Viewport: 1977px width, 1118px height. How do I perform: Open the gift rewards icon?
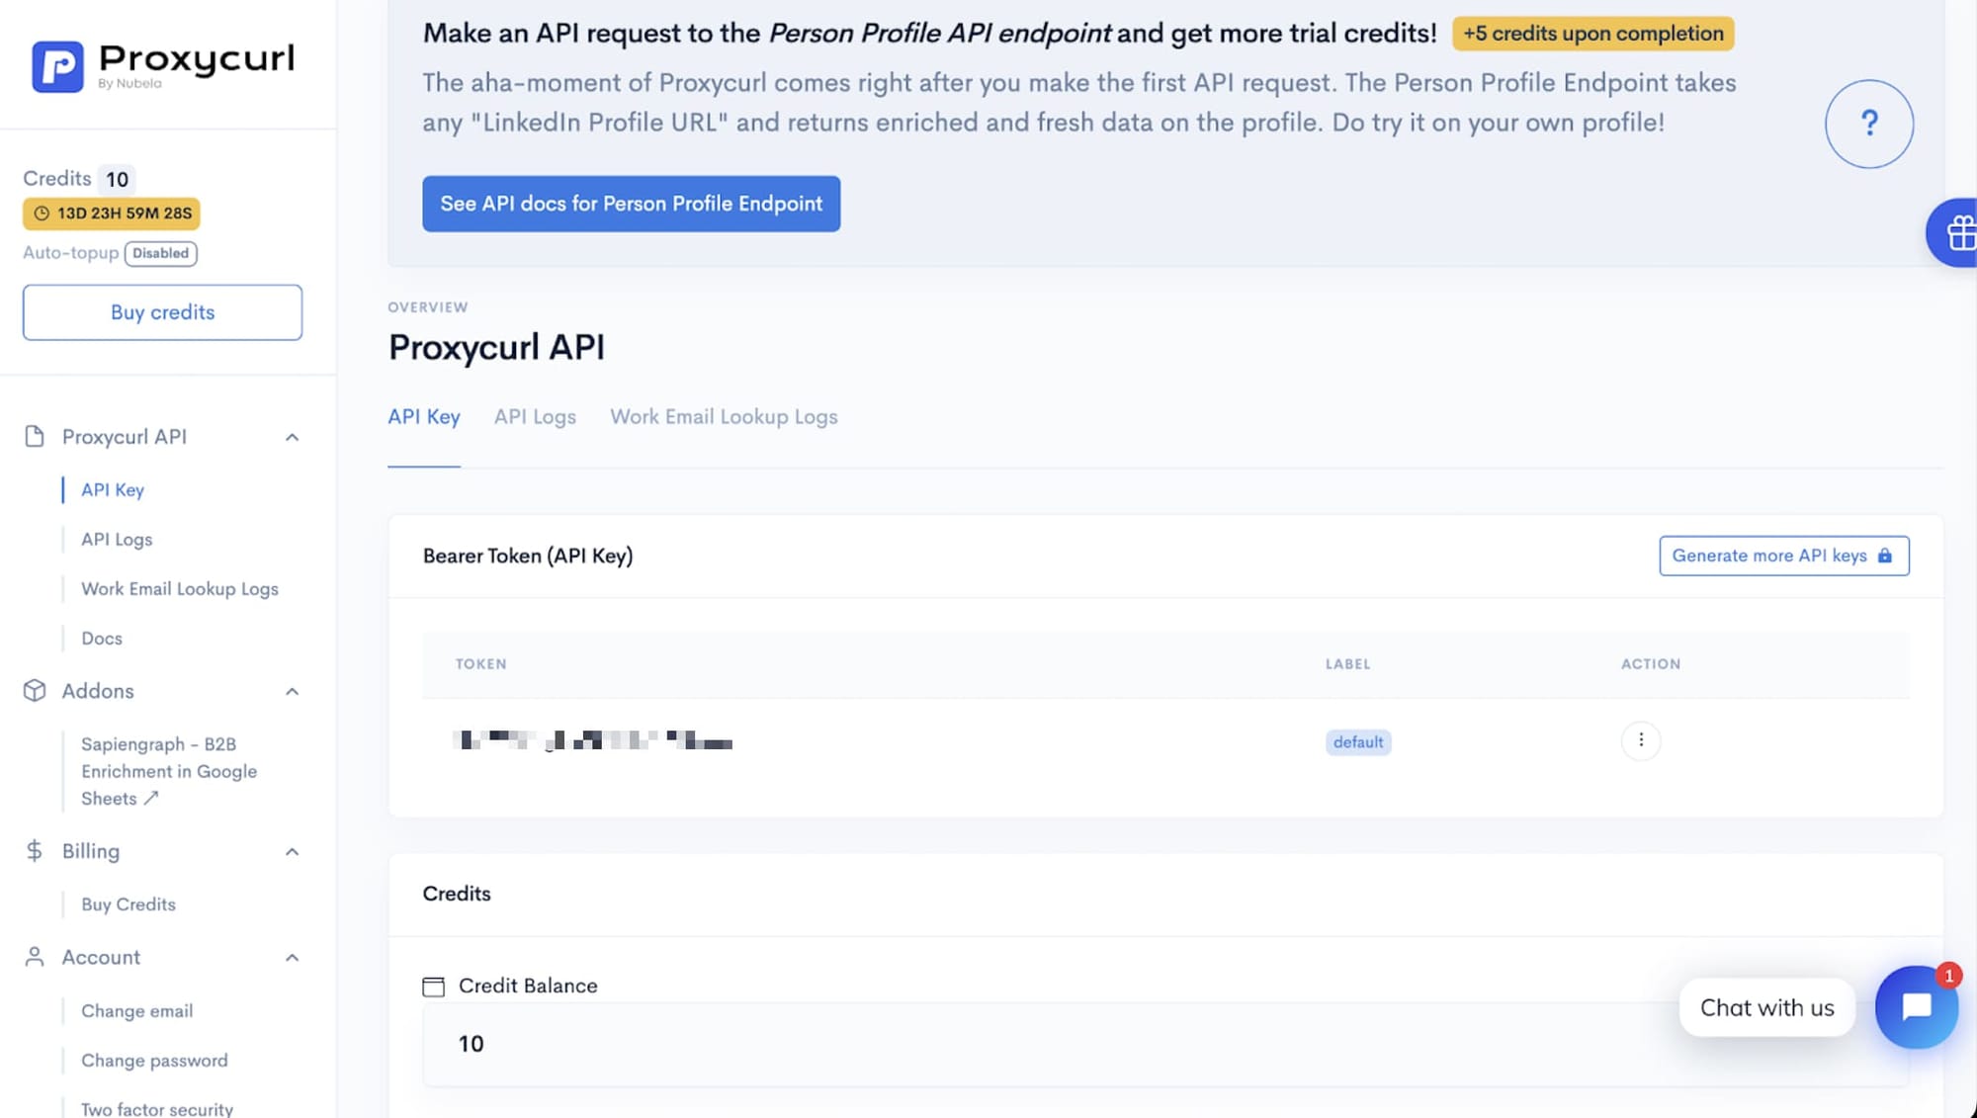point(1957,233)
